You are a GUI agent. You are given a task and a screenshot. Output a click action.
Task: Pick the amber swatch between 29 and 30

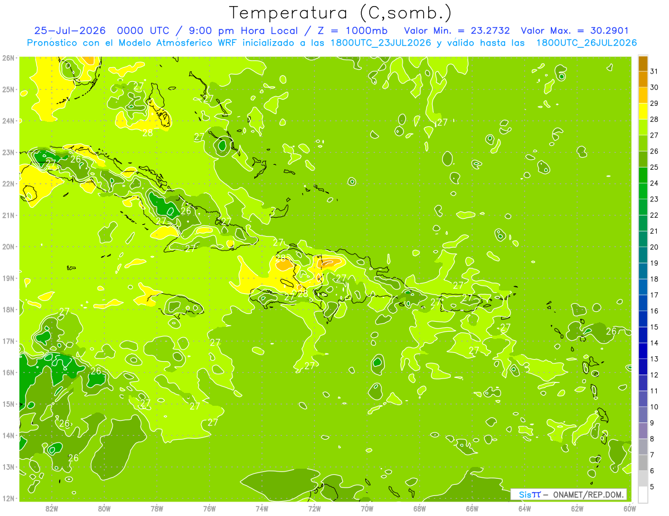pyautogui.click(x=643, y=95)
